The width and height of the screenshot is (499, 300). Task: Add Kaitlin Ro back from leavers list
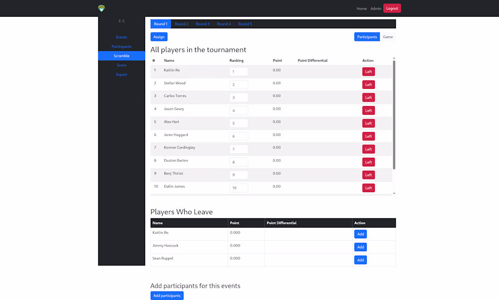361,234
